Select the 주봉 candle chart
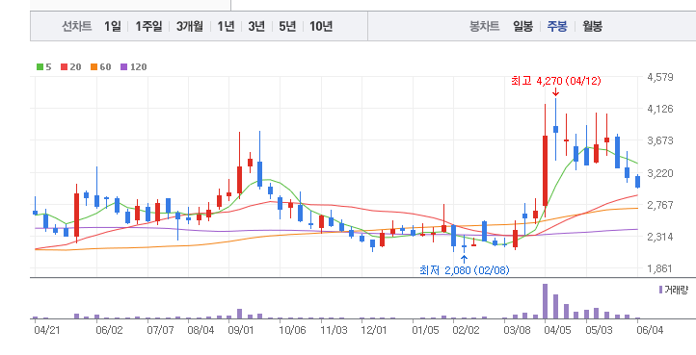Viewport: 696px width, 355px height. click(557, 27)
